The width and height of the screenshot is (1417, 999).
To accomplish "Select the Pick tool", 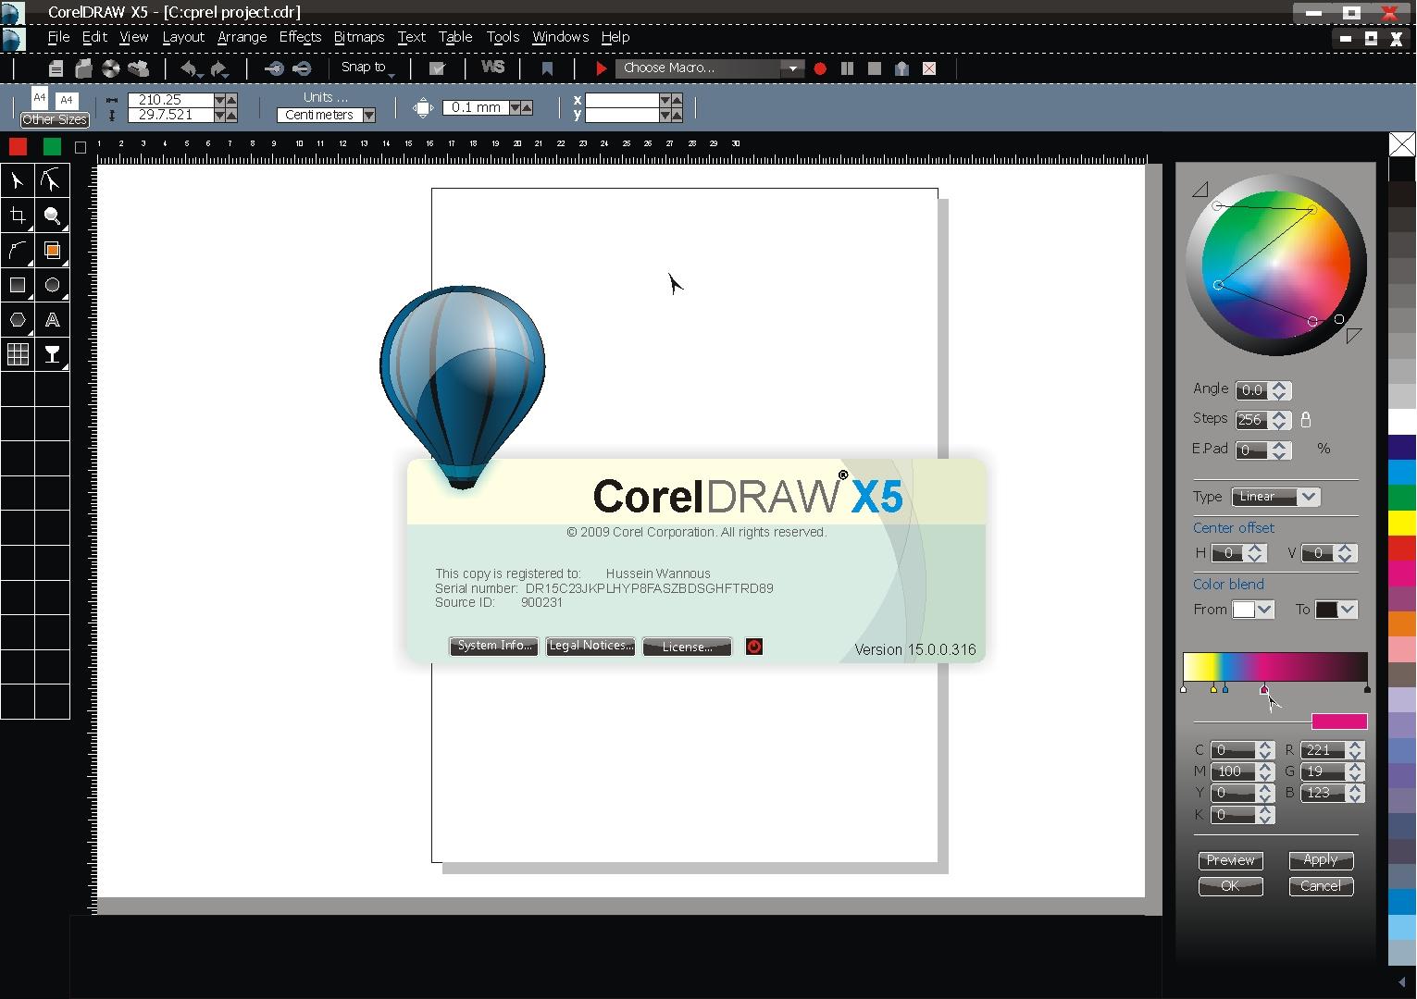I will [17, 180].
